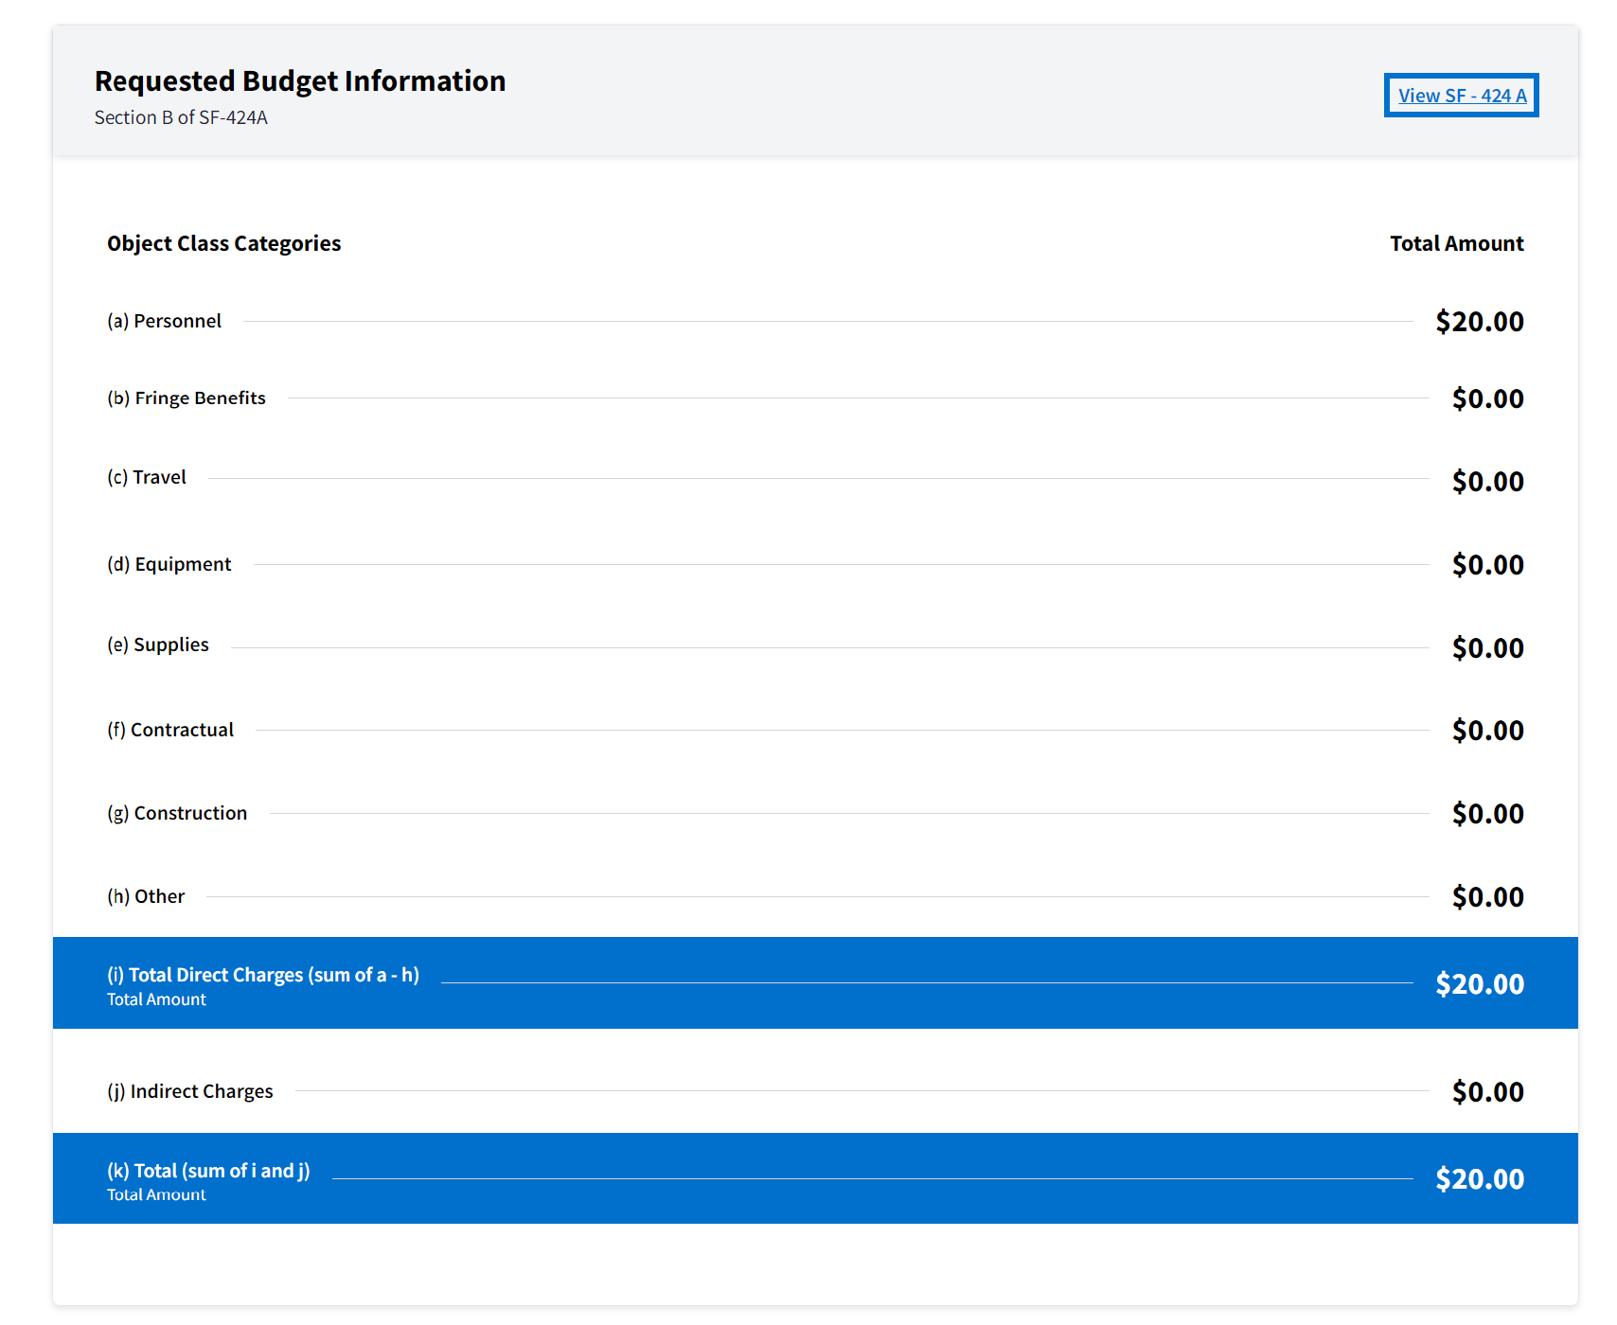The image size is (1617, 1325).
Task: Open the View SF - 424 A link
Action: tap(1461, 96)
